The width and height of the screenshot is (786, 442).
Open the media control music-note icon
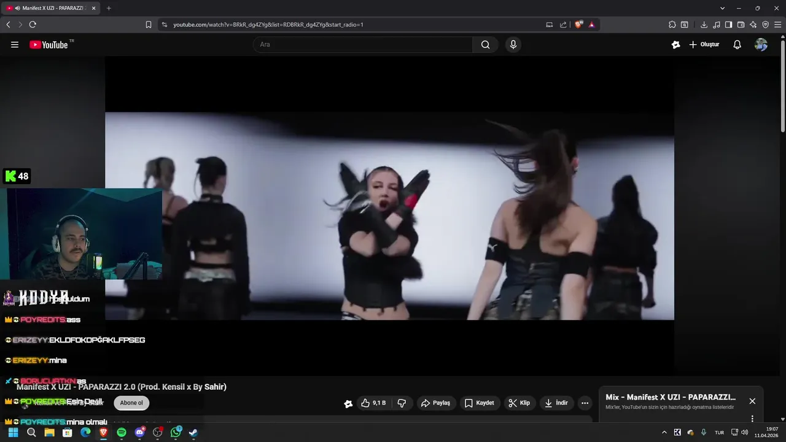tap(717, 25)
